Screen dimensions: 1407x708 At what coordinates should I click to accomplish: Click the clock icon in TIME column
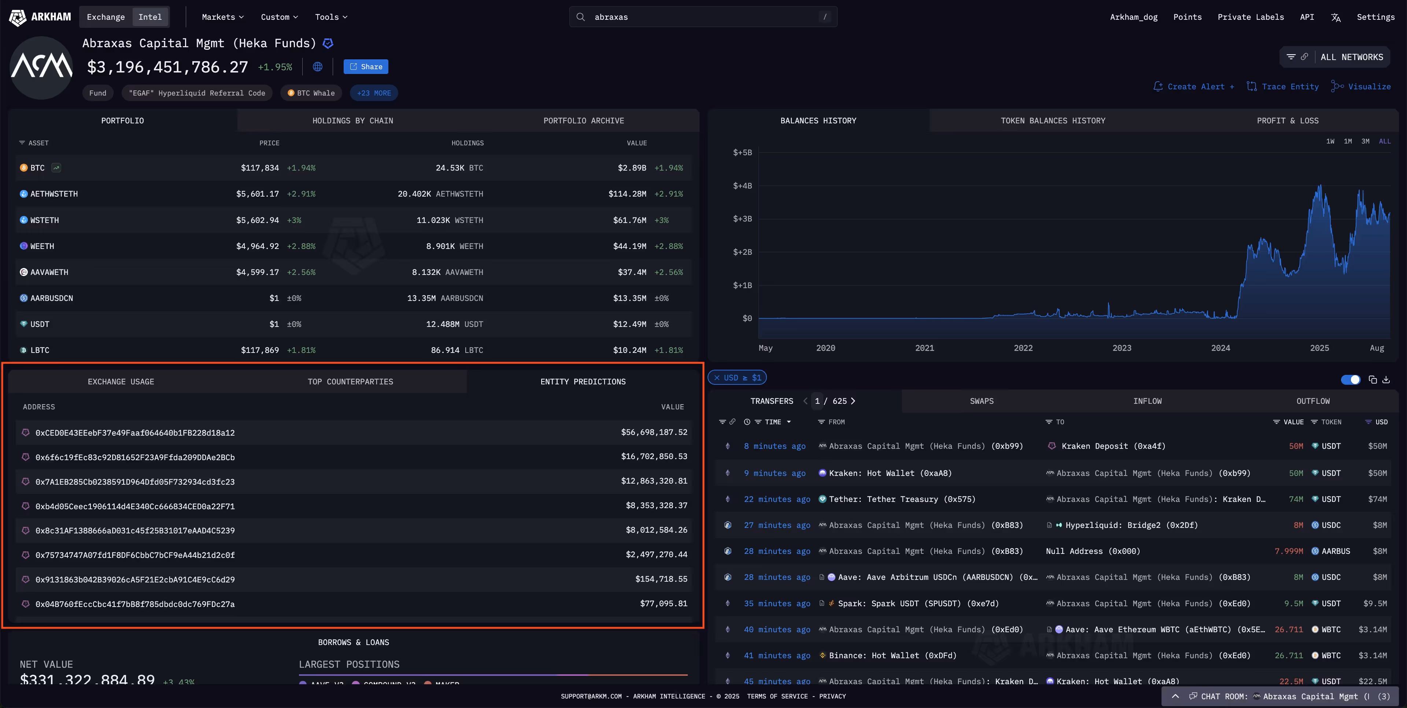click(x=747, y=422)
